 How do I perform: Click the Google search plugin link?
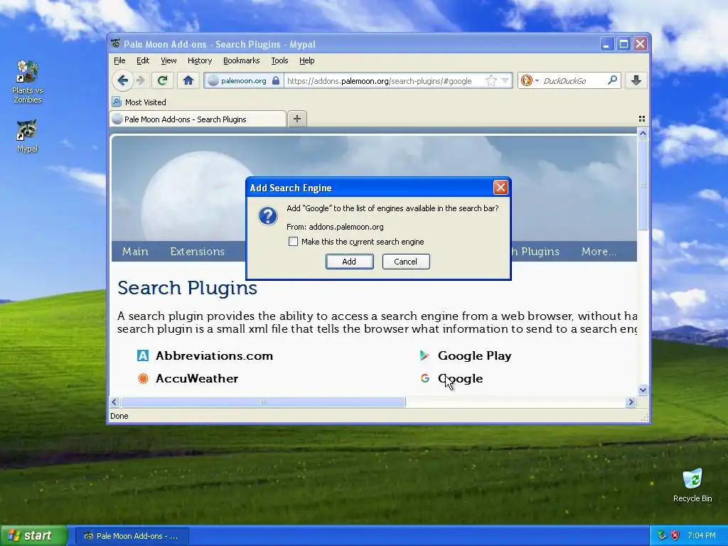[460, 378]
